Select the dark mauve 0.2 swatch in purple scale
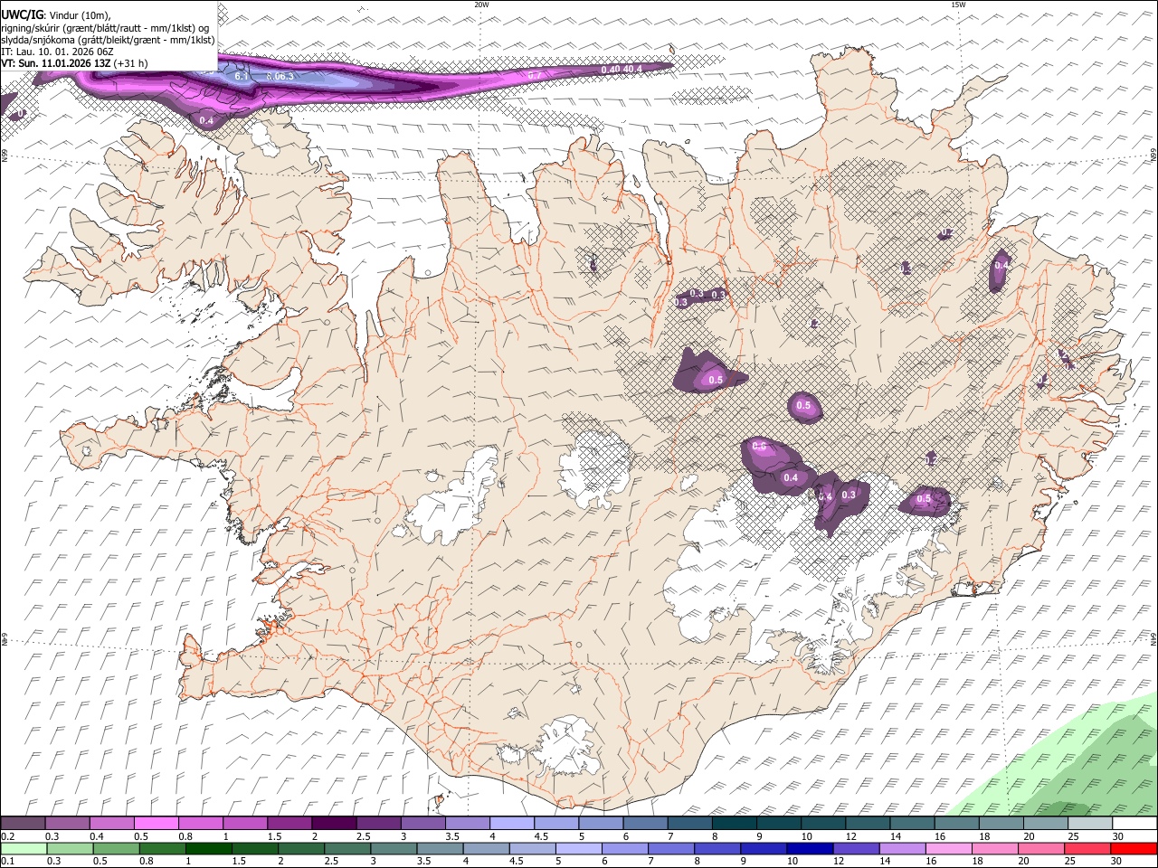The height and width of the screenshot is (868, 1158). [23, 824]
